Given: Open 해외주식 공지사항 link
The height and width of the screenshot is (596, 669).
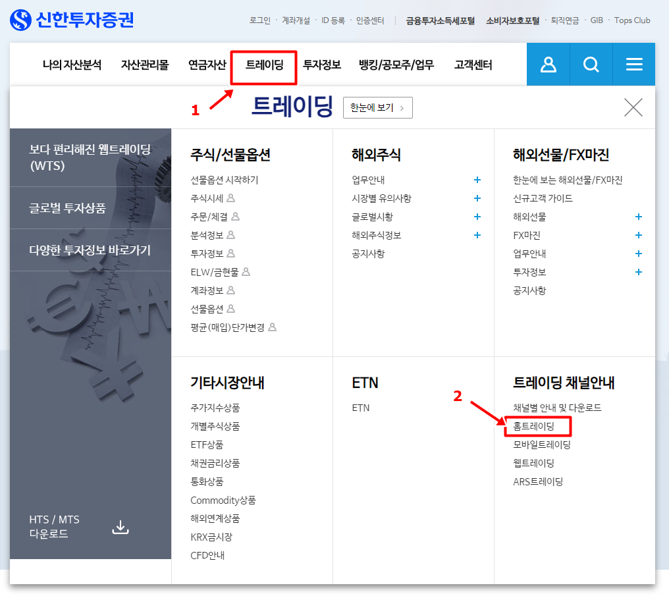Looking at the screenshot, I should [x=368, y=254].
